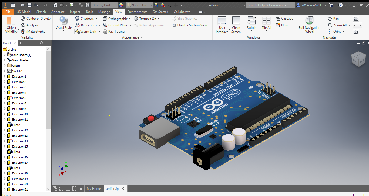Select Extrusion7 in the browser
369x196 pixels.
[19, 109]
